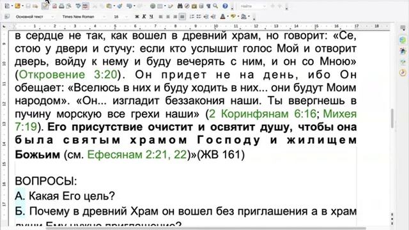Screen dimensions: 409x230
Task: Create a new document with the New icon
Action: coord(7,6)
